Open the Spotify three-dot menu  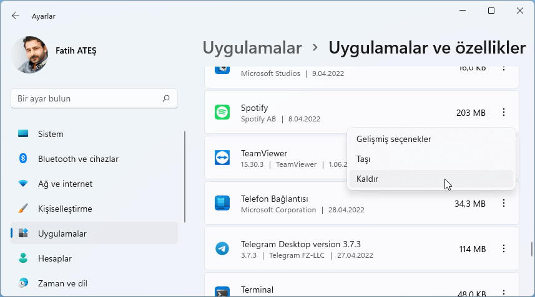pyautogui.click(x=504, y=112)
